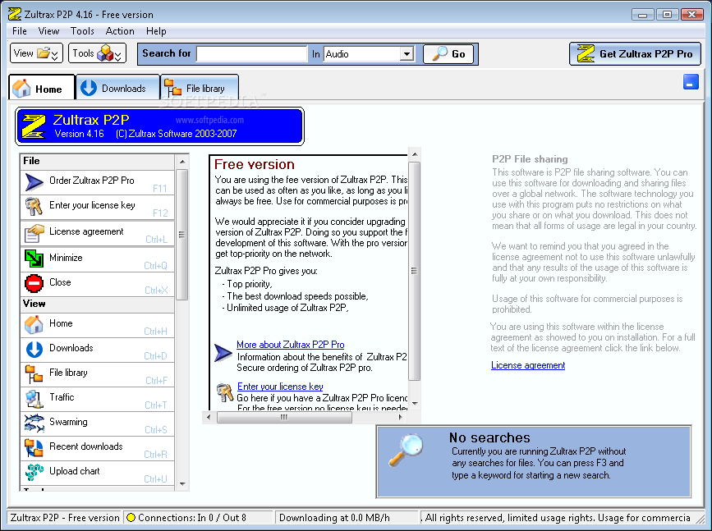Expand the Audio category combo box
The width and height of the screenshot is (712, 531).
(x=407, y=54)
